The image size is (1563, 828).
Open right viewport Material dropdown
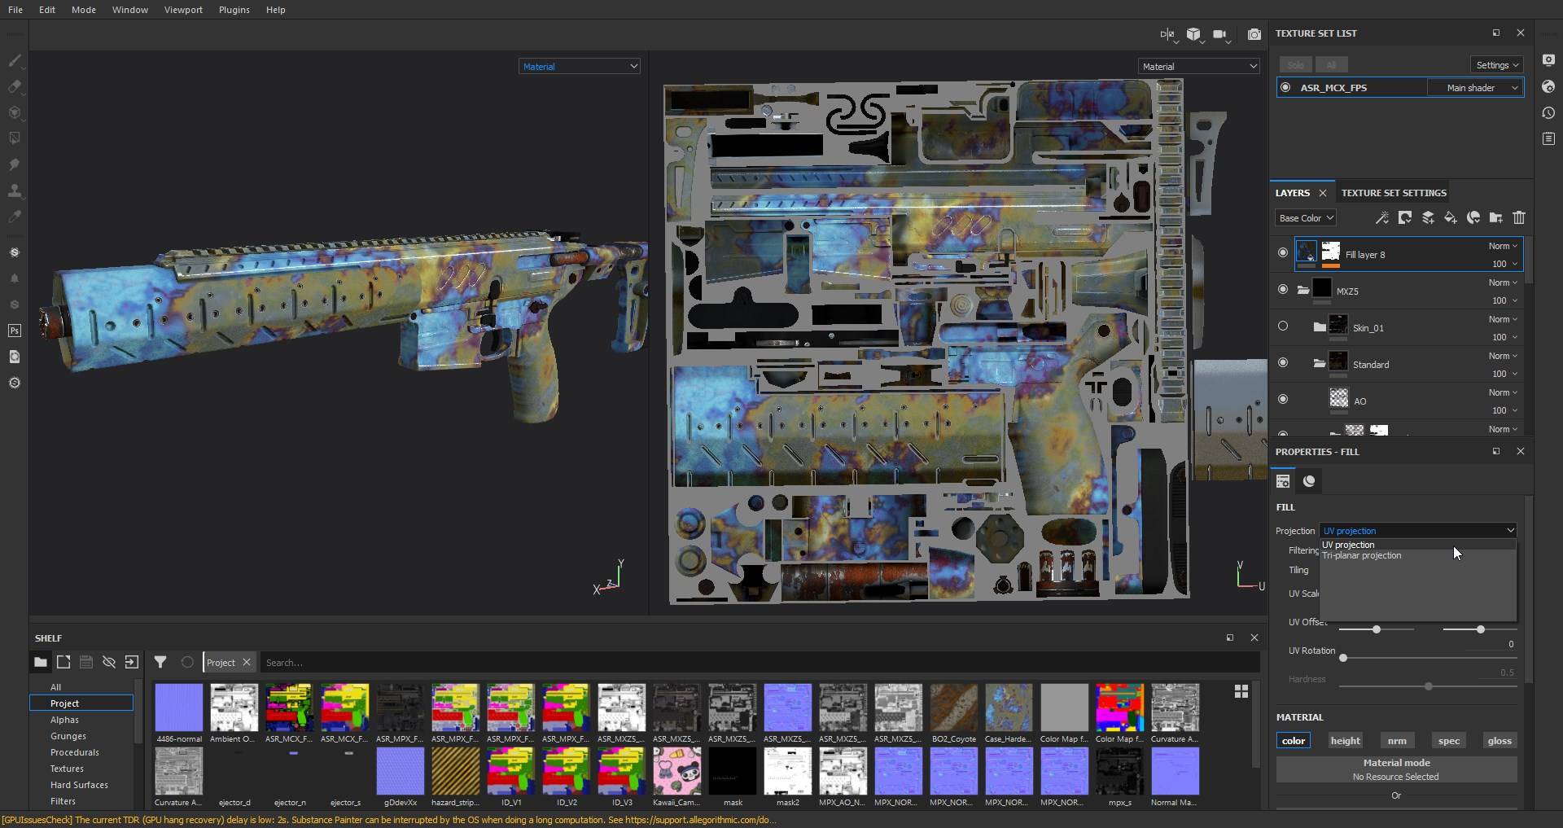[x=1198, y=66]
